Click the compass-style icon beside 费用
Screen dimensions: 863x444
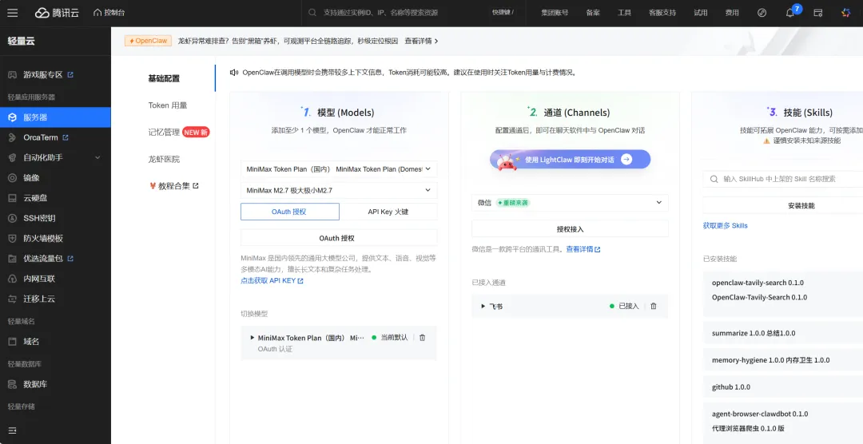(762, 13)
